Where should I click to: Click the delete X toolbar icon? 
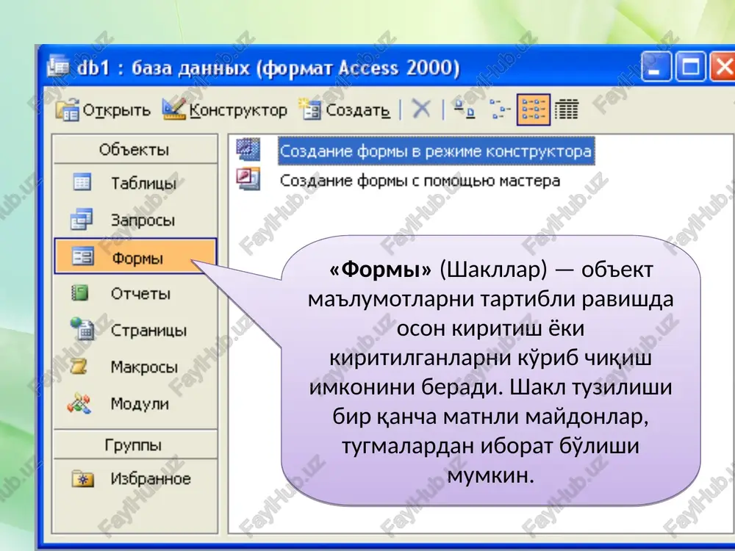click(x=421, y=109)
